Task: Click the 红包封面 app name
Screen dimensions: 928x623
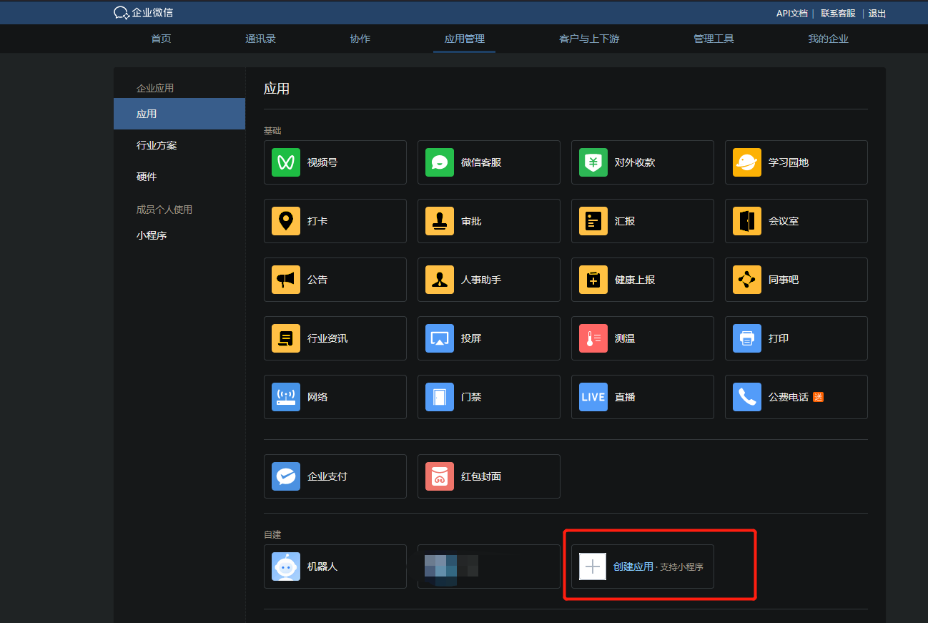Action: pos(481,476)
